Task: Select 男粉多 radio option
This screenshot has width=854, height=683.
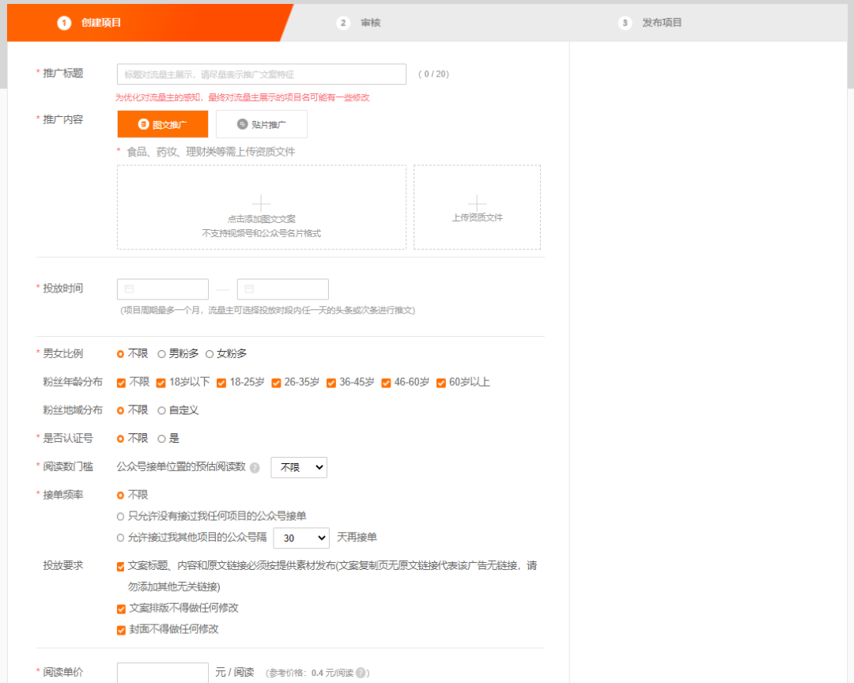Action: pyautogui.click(x=161, y=354)
